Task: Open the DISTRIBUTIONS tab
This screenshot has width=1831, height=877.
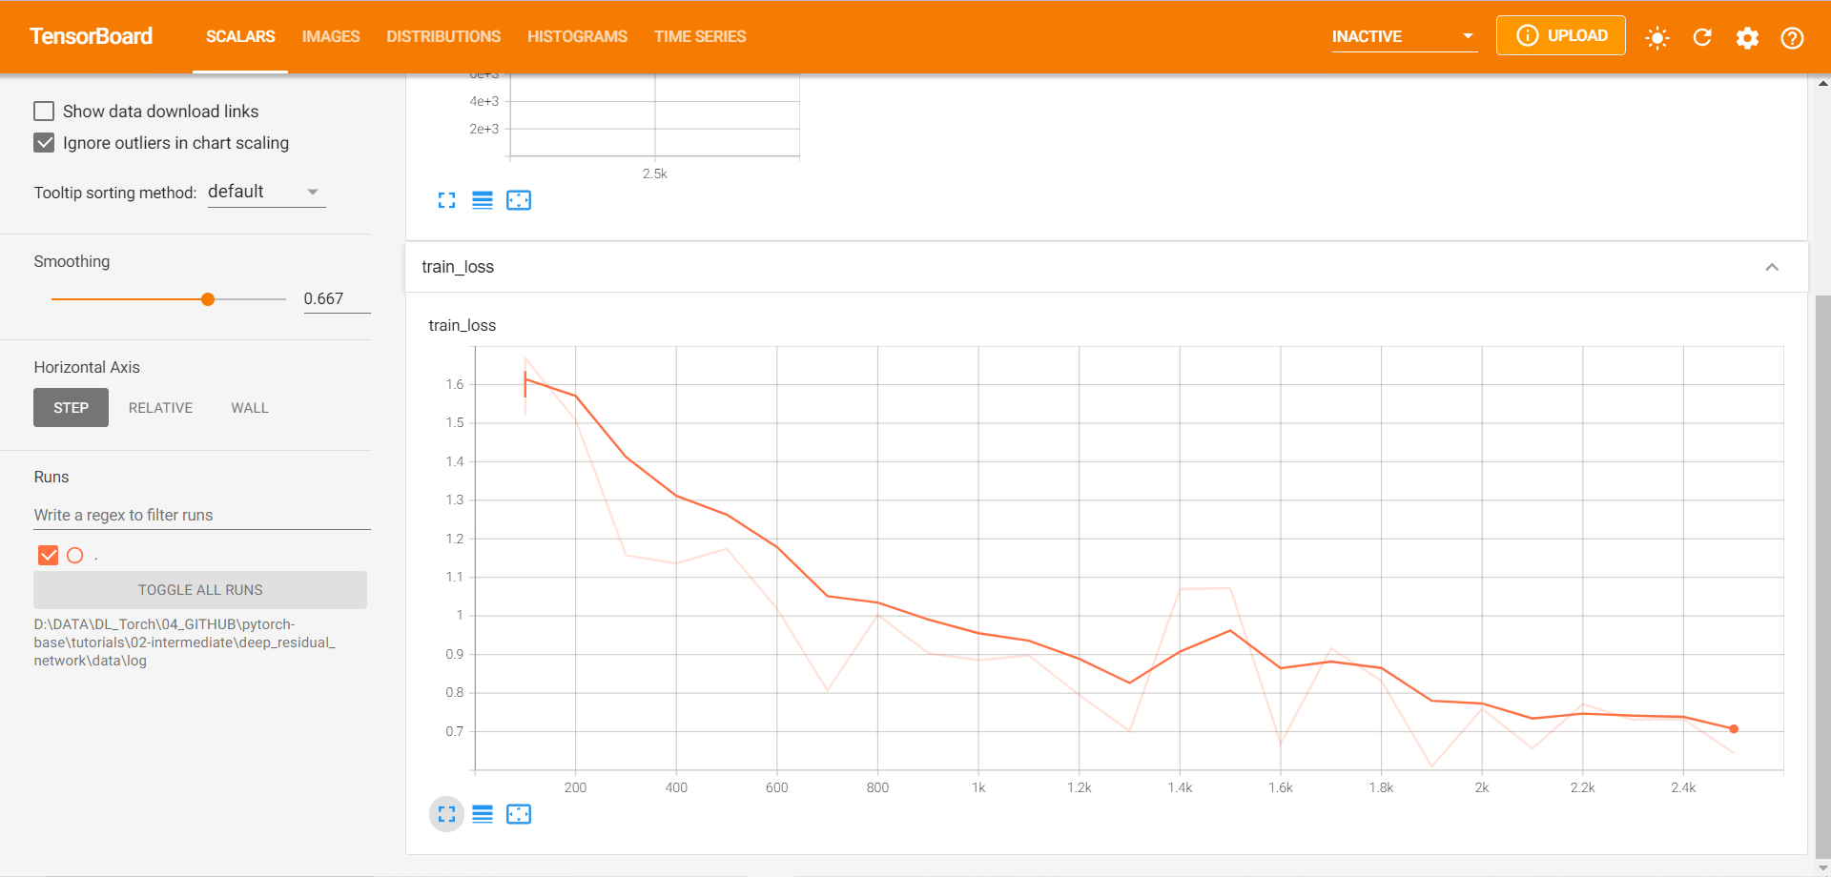Action: click(443, 36)
